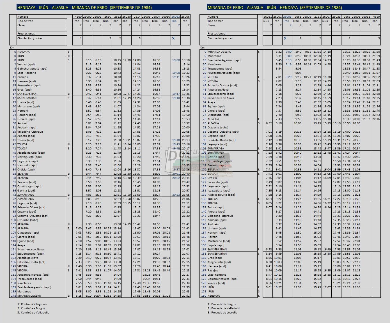Select 'Puebla de Arganzón (apd)' at km 165
Viewport: 390px width, 323px height.
pos(34,287)
